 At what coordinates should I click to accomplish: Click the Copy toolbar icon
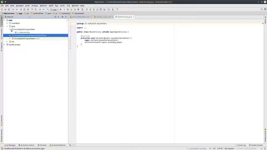tap(24, 10)
